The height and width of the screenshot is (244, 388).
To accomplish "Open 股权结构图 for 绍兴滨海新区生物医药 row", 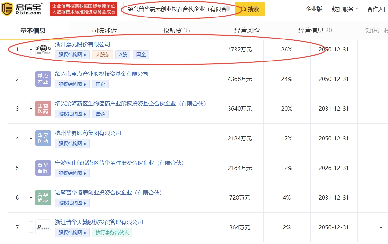I will pos(72,114).
